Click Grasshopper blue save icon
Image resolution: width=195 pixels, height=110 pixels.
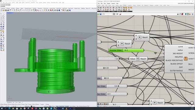[x=101, y=14]
